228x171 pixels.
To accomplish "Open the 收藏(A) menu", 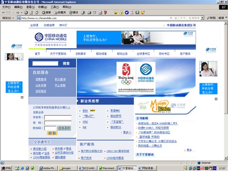I will click(x=42, y=7).
